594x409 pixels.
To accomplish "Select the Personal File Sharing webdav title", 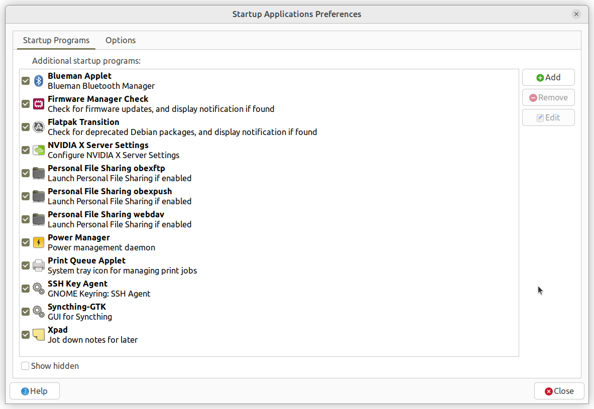I will (106, 214).
